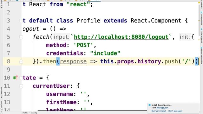
Task: Open the package.json link
Action: pos(162,108)
